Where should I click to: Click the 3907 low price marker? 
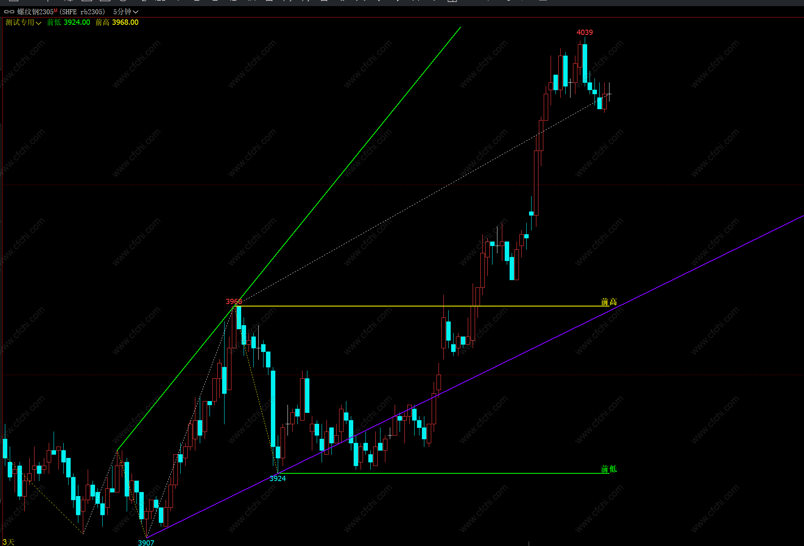(146, 542)
